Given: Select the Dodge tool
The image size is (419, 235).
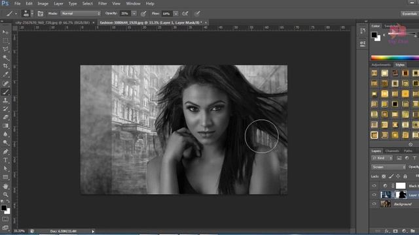Looking at the screenshot, I should click(x=5, y=143).
